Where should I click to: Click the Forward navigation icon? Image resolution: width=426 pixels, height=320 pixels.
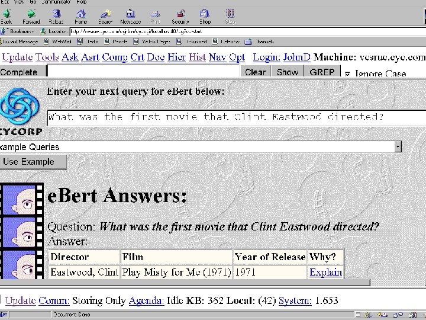pyautogui.click(x=31, y=14)
